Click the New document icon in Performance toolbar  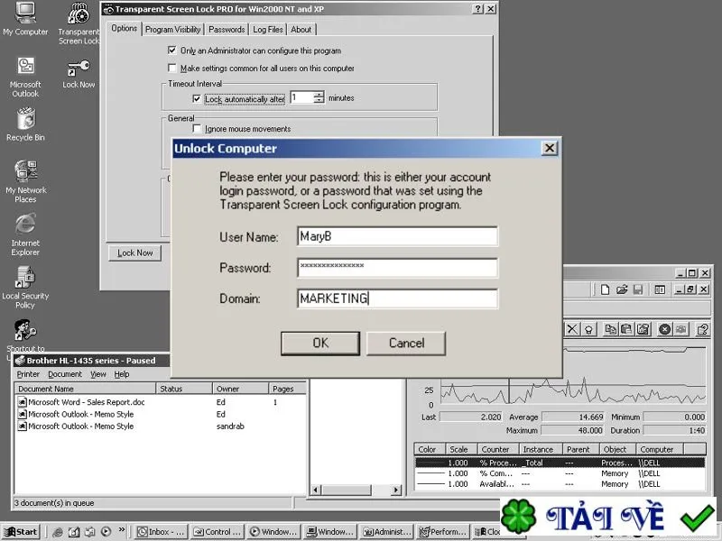tap(605, 289)
